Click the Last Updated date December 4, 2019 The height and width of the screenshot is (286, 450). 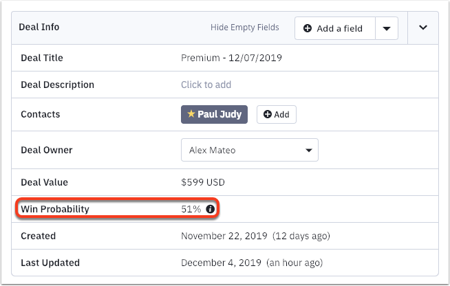tap(222, 263)
